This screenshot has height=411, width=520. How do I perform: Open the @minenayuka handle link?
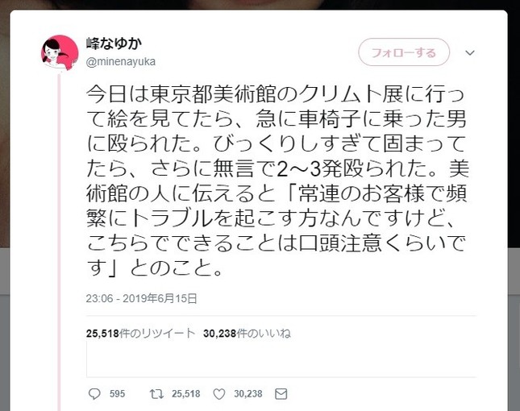pyautogui.click(x=120, y=61)
